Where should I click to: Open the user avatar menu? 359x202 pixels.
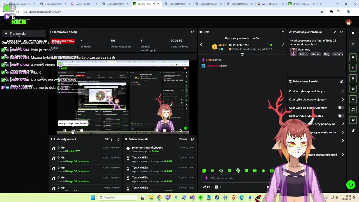pos(348,22)
